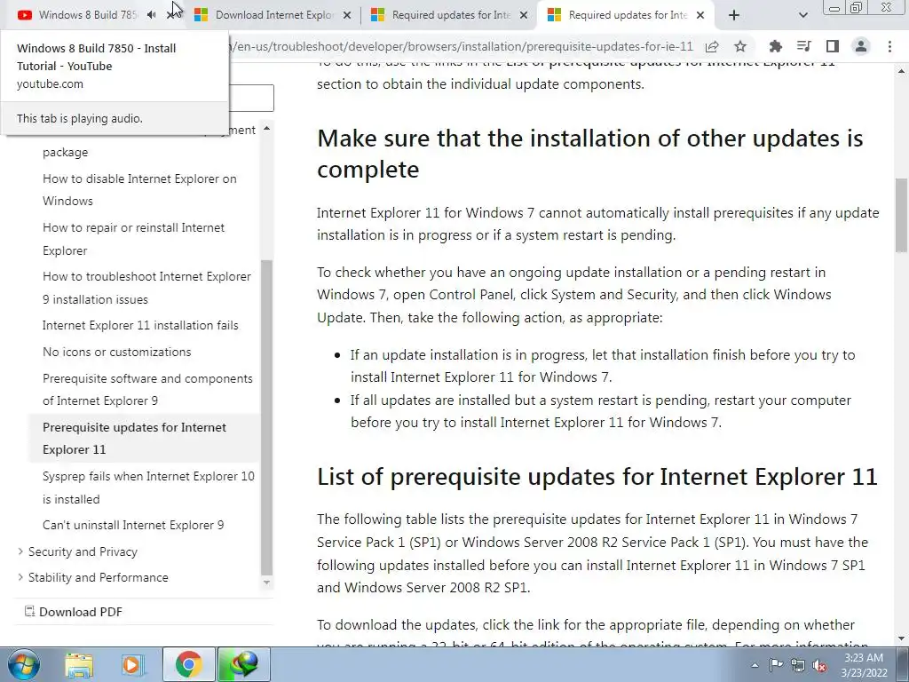Screen dimensions: 909x682
Task: Open Windows Media Player from taskbar
Action: 133,664
